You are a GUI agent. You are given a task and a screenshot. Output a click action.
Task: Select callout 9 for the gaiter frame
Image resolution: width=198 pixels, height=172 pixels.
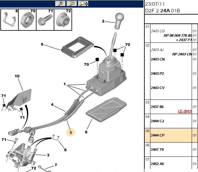pyautogui.click(x=42, y=44)
